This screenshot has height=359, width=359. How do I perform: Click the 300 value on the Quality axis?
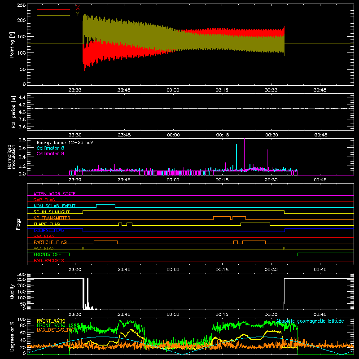pos(22,275)
